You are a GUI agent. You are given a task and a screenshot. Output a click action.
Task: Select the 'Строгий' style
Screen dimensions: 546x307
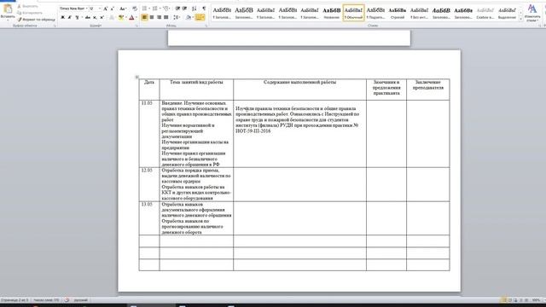[x=398, y=13]
